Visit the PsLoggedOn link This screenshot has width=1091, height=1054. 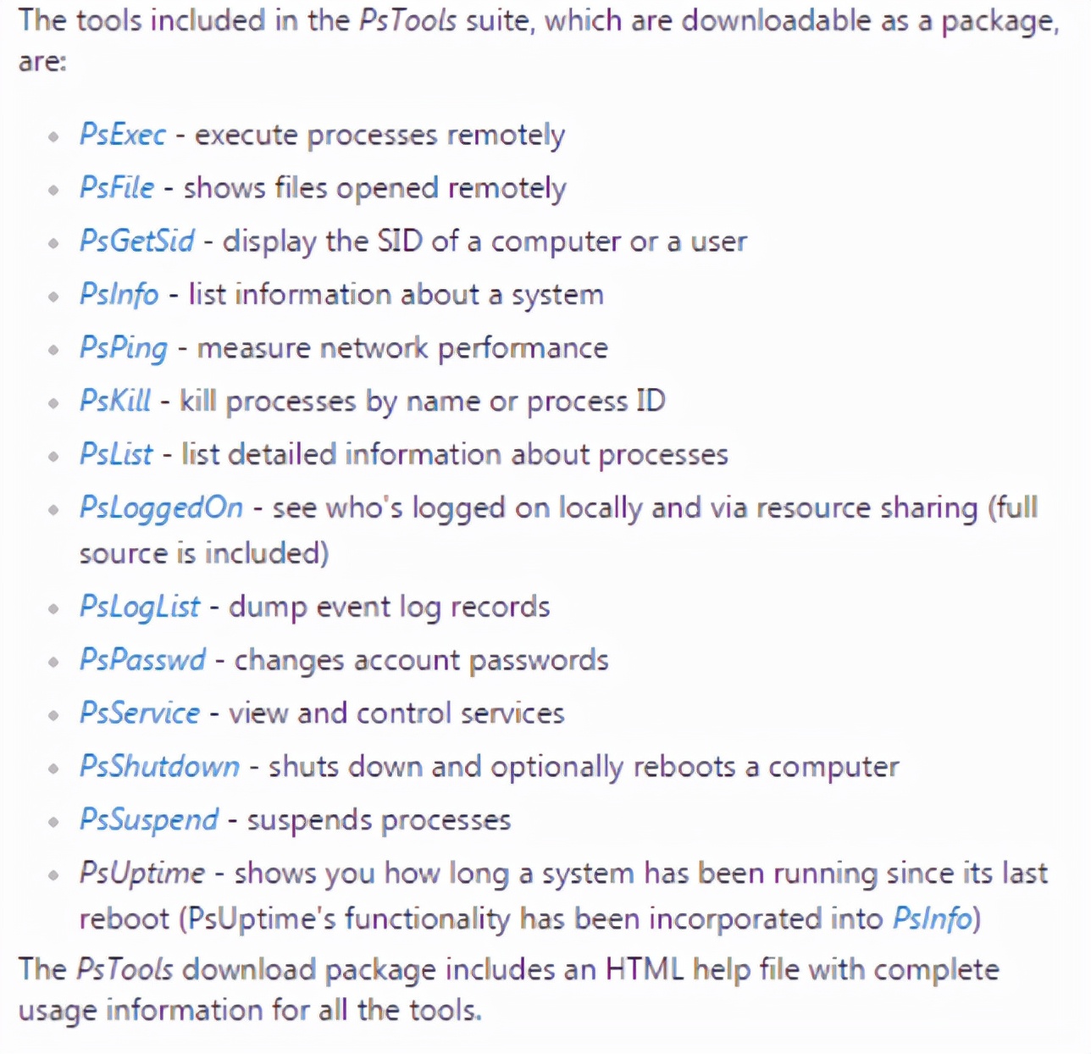click(x=161, y=508)
